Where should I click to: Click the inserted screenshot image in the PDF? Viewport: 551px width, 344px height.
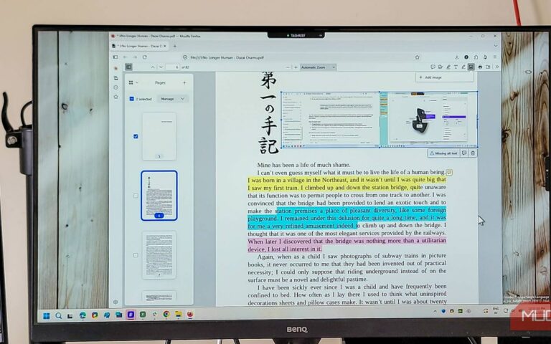pyautogui.click(x=380, y=120)
